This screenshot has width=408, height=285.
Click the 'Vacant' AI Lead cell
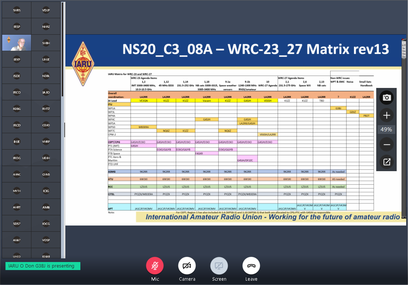tap(207, 101)
